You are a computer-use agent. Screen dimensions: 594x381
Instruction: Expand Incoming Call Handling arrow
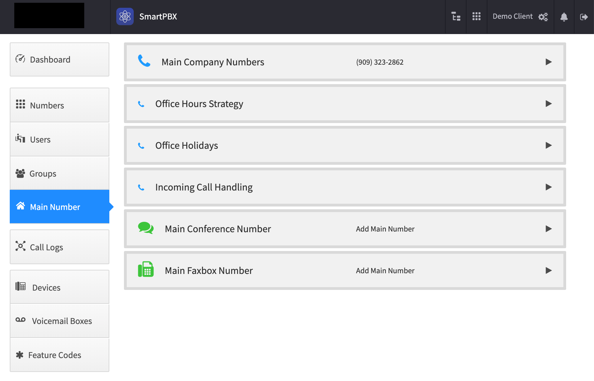pos(549,187)
